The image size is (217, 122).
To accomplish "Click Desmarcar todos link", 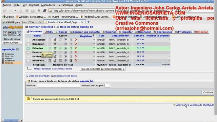I will point(63,68).
